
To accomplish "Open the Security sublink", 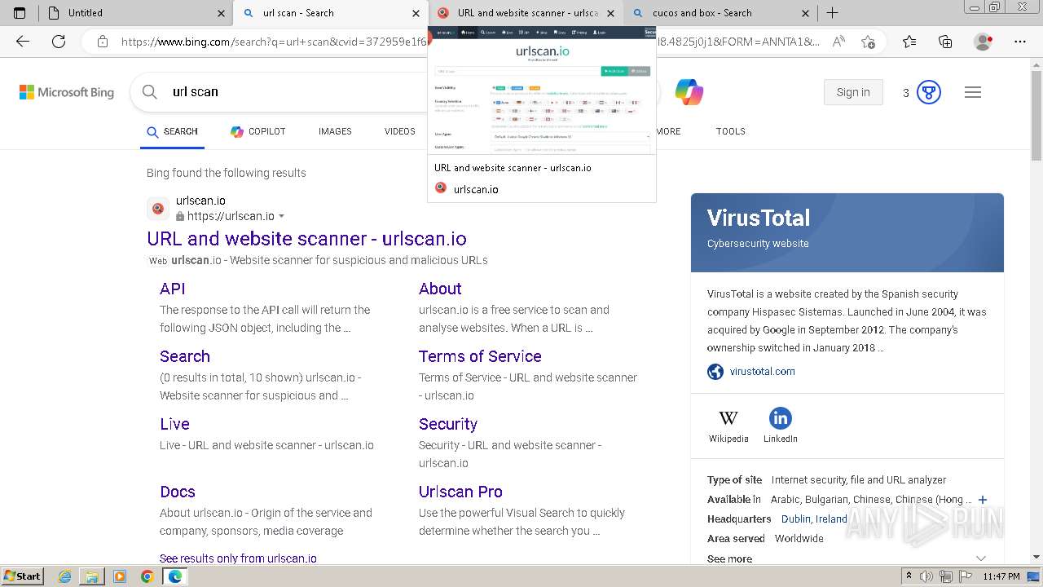I will coord(448,424).
